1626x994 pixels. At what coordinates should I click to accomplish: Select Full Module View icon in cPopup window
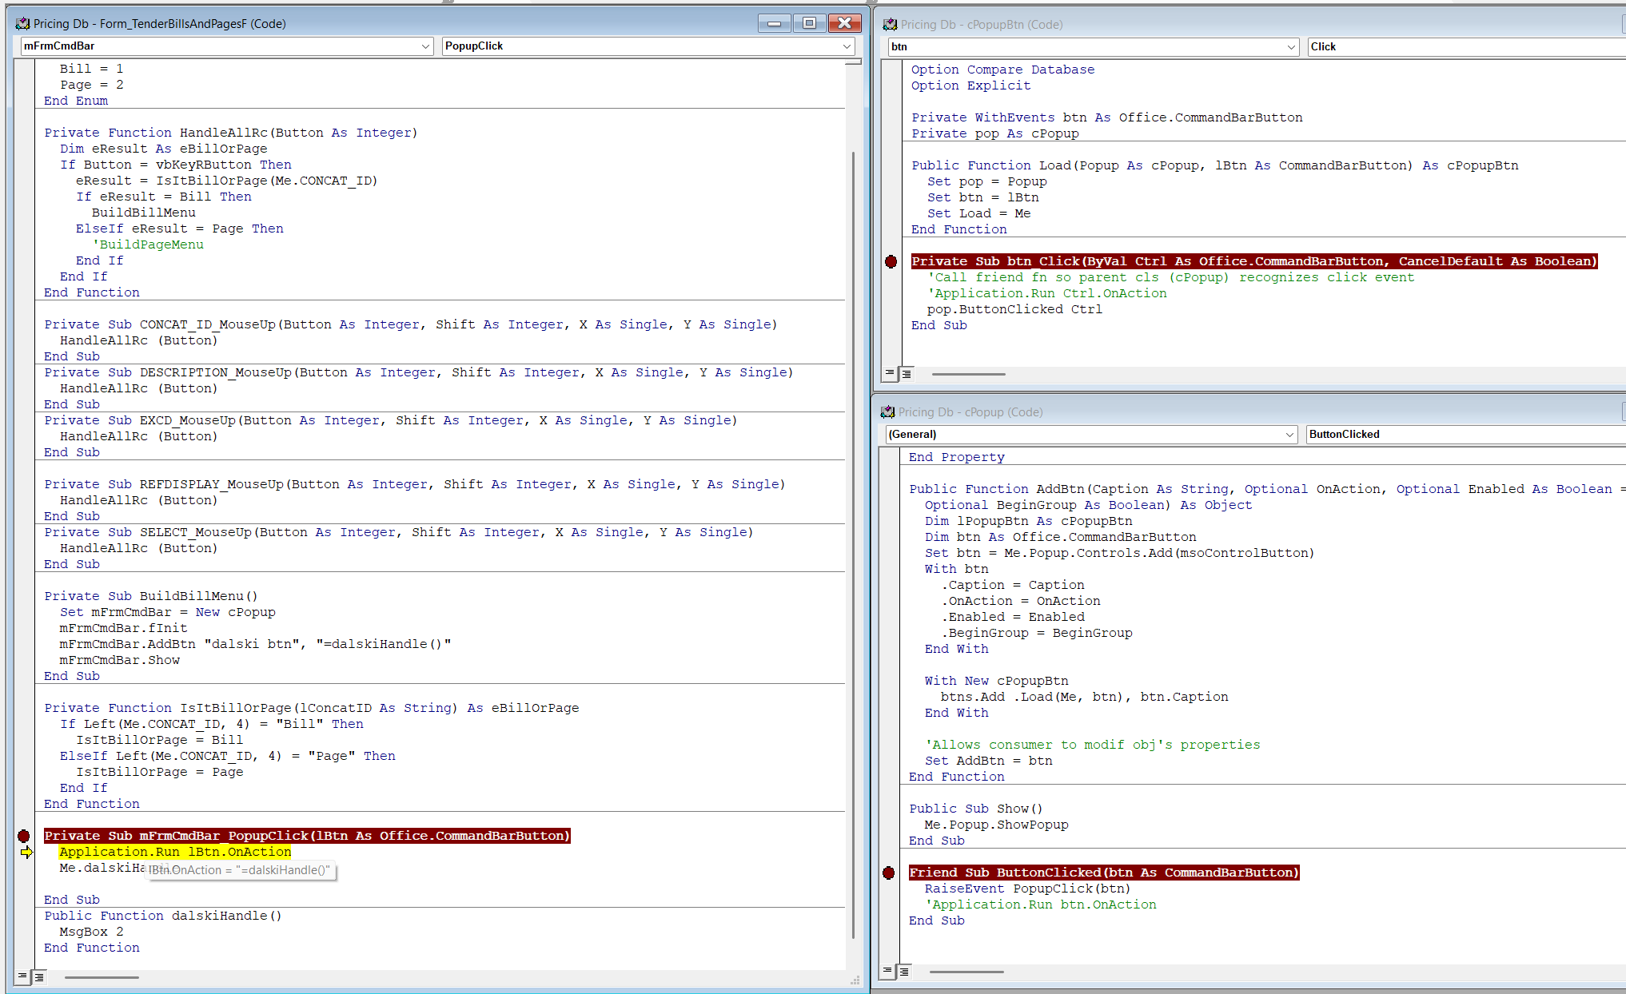coord(903,971)
